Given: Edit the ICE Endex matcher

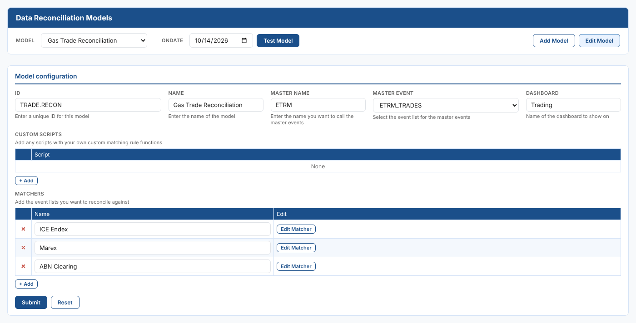Looking at the screenshot, I should coord(296,229).
